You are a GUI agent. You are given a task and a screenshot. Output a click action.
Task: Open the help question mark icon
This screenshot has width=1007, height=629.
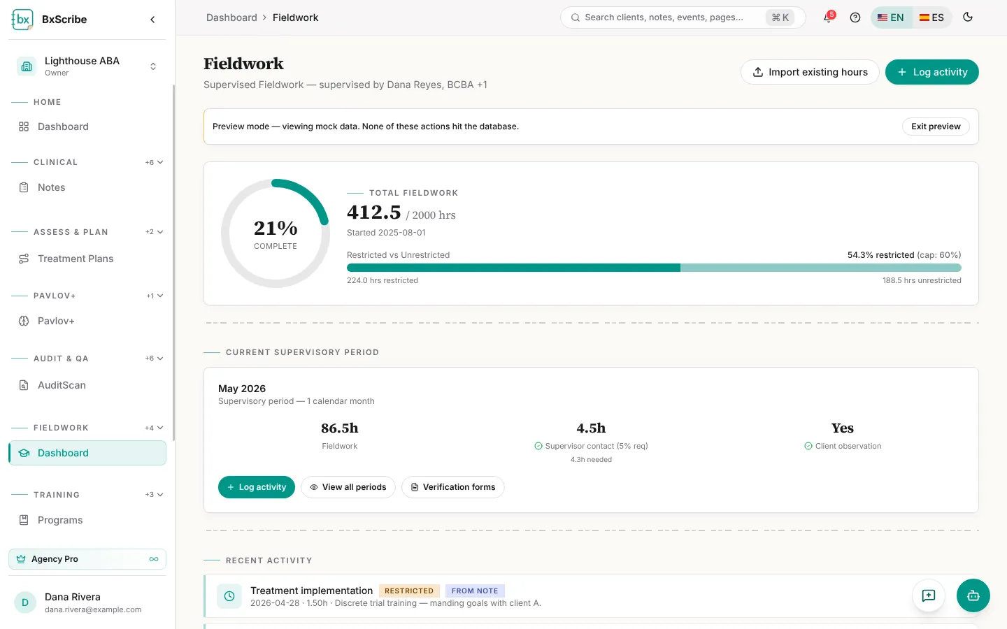[855, 17]
